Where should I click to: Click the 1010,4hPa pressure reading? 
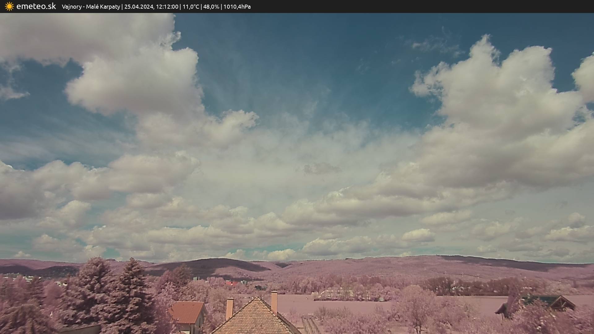tap(237, 7)
